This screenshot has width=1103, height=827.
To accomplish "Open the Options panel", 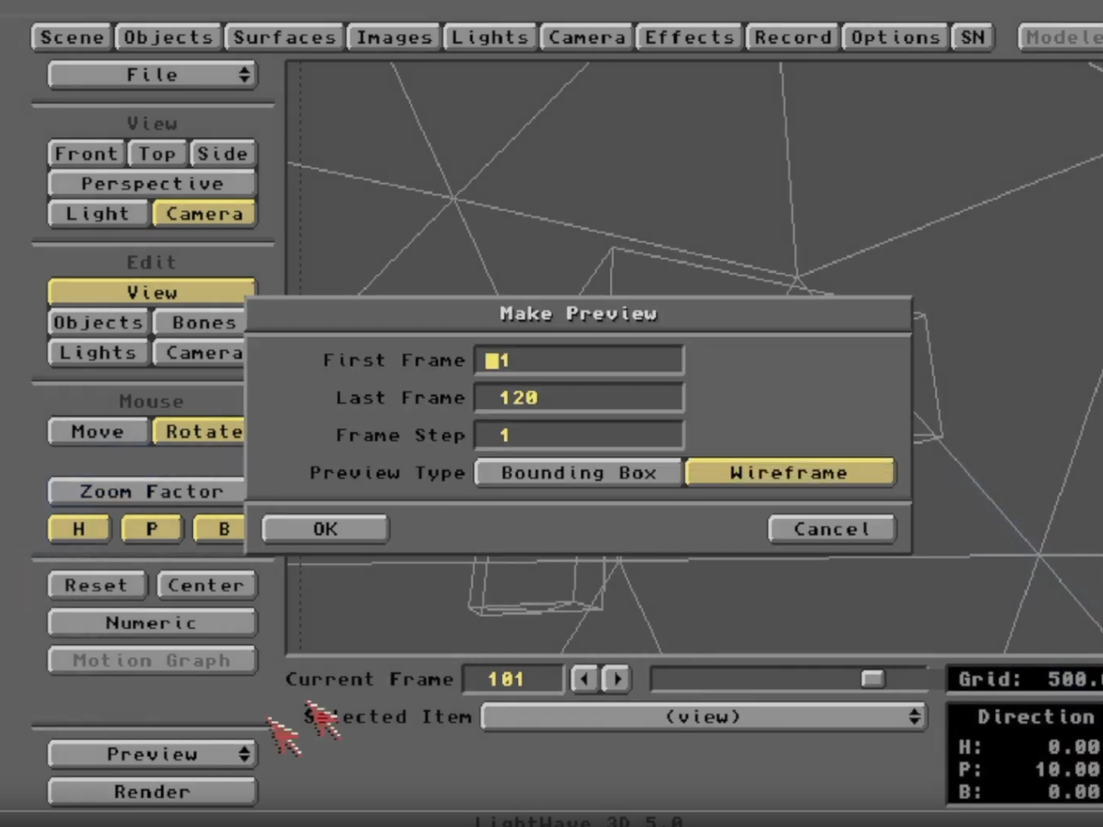I will (x=895, y=38).
